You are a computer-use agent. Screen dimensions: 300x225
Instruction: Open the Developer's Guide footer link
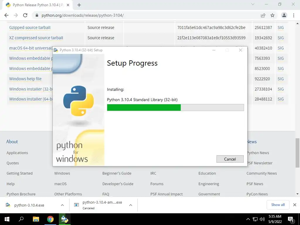[118, 184]
